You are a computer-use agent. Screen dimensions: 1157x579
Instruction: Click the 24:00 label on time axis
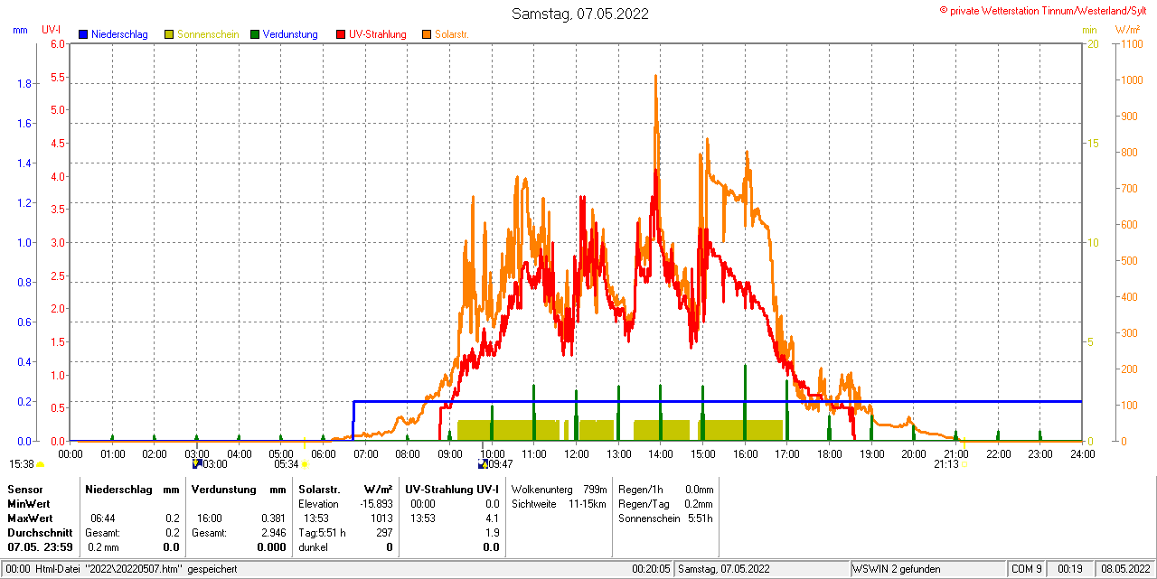click(x=1082, y=453)
